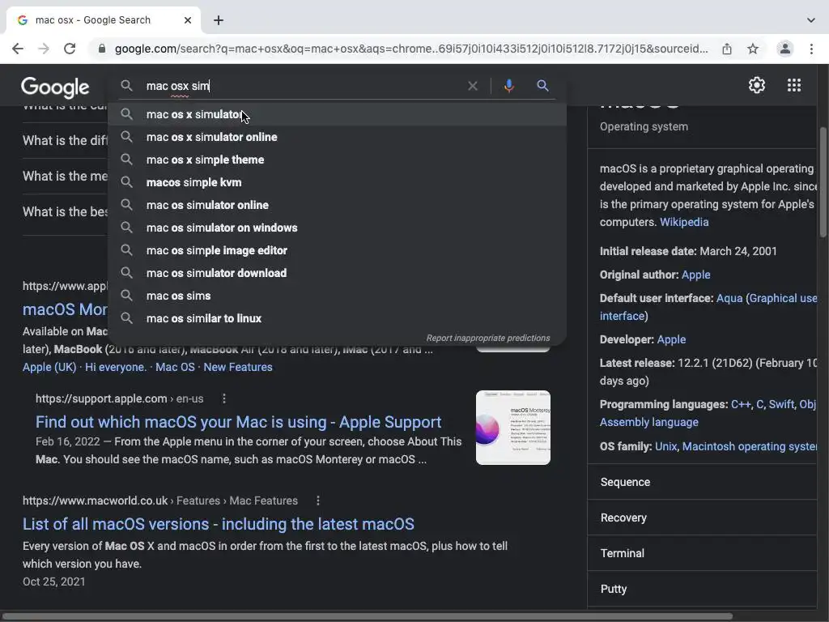This screenshot has width=829, height=622.
Task: Open the tab search chevron
Action: tap(811, 20)
